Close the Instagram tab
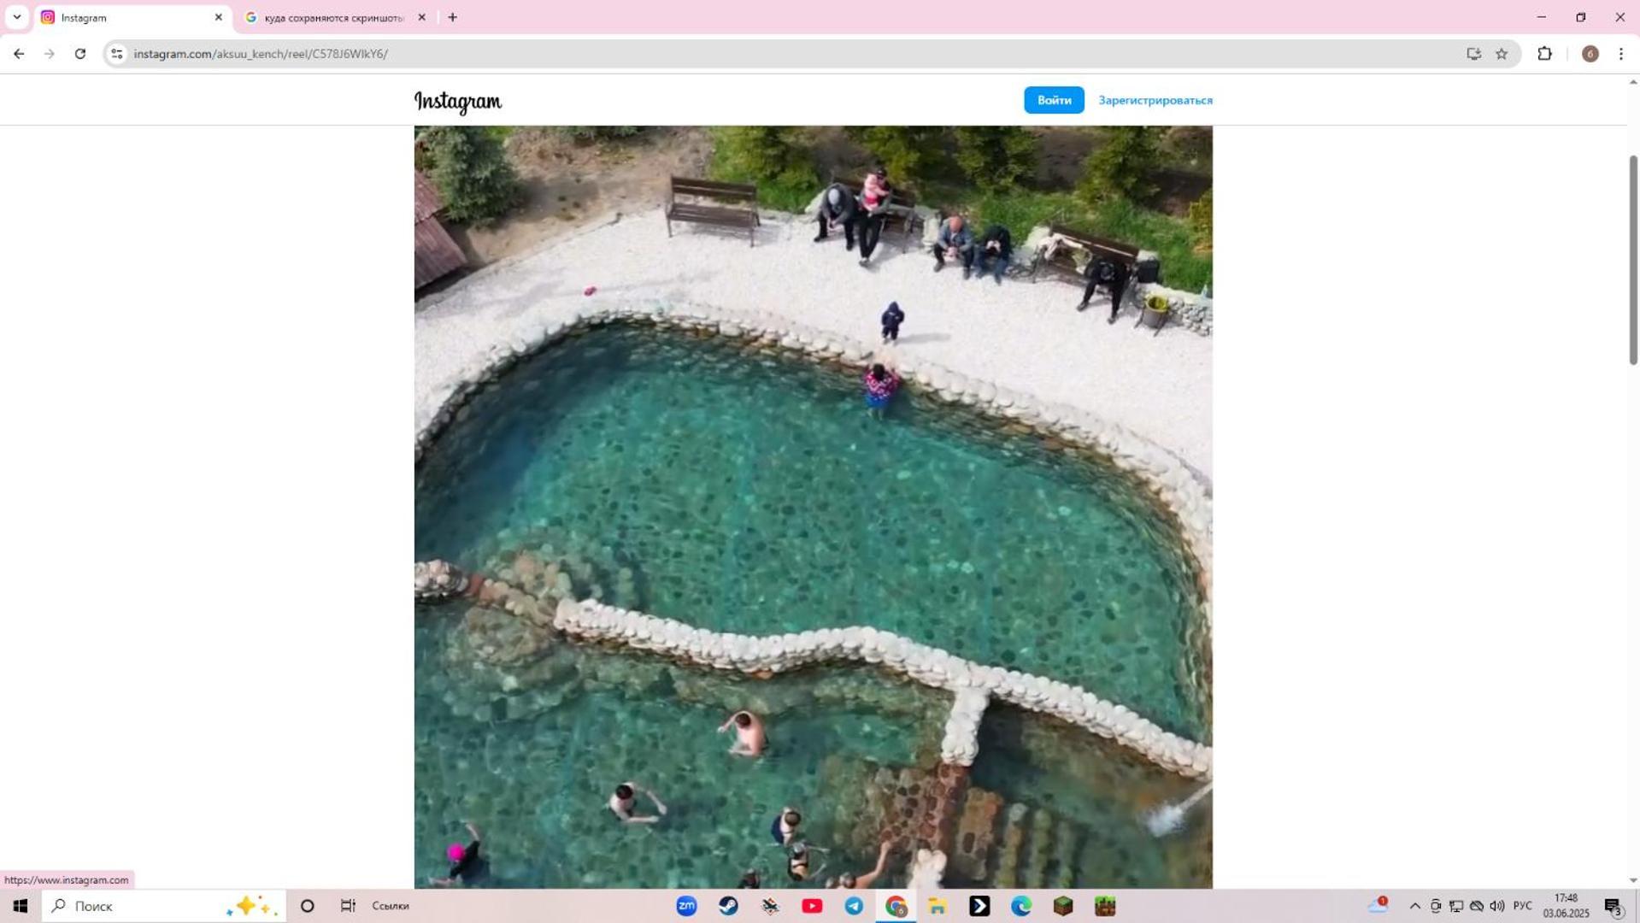The width and height of the screenshot is (1640, 923). 218,17
